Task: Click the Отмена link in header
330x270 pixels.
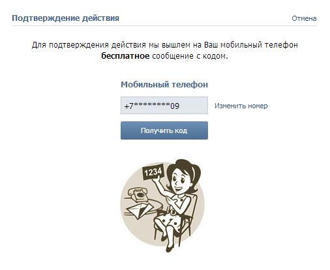Action: (304, 18)
